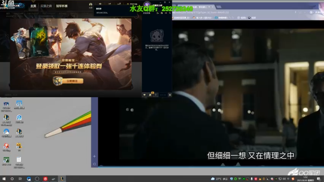Open the bug report icon in social panel

click(x=170, y=95)
